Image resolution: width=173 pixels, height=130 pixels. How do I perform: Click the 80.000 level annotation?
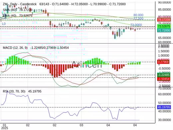pyautogui.click(x=138, y=15)
